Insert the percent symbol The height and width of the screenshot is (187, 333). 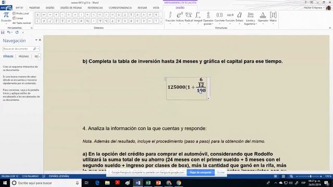coord(87,21)
